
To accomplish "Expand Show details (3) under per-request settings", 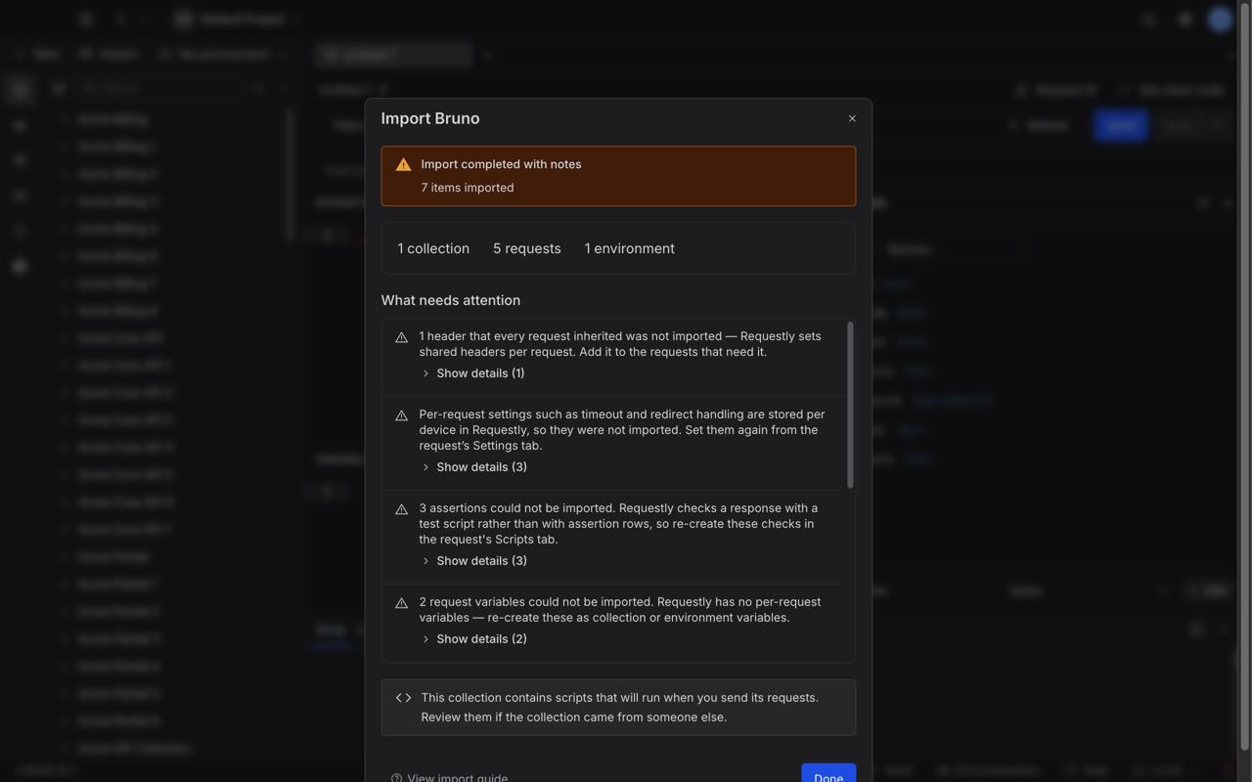I will (x=473, y=467).
